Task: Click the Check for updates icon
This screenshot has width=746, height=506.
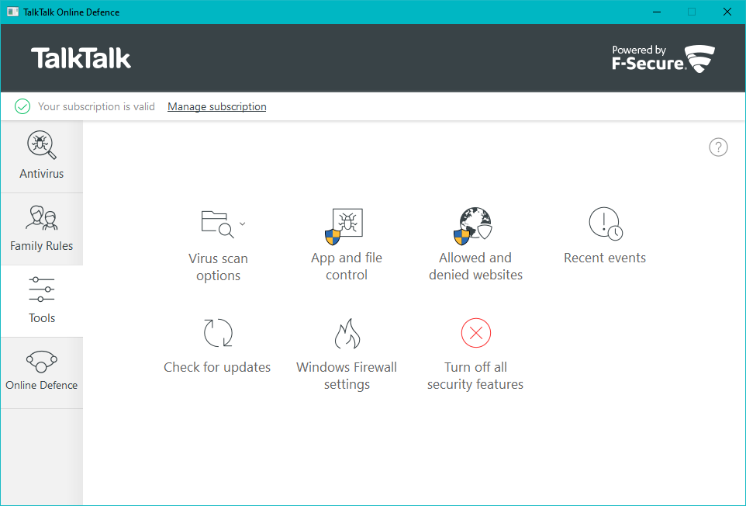Action: click(x=217, y=334)
